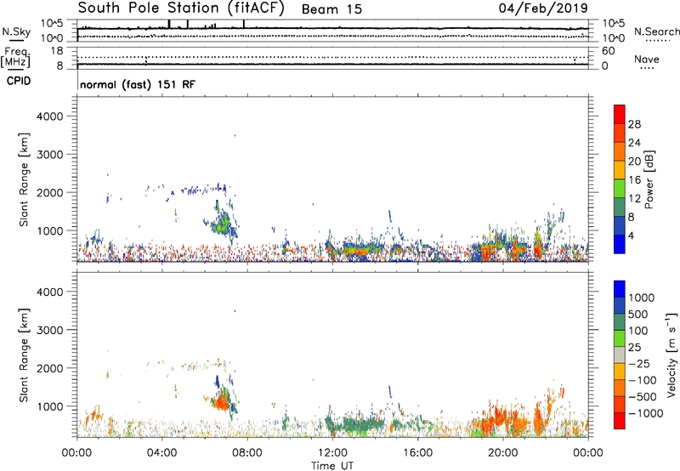Image resolution: width=680 pixels, height=471 pixels.
Task: Click the '4000' tick of the power panel
Action: [x=50, y=116]
